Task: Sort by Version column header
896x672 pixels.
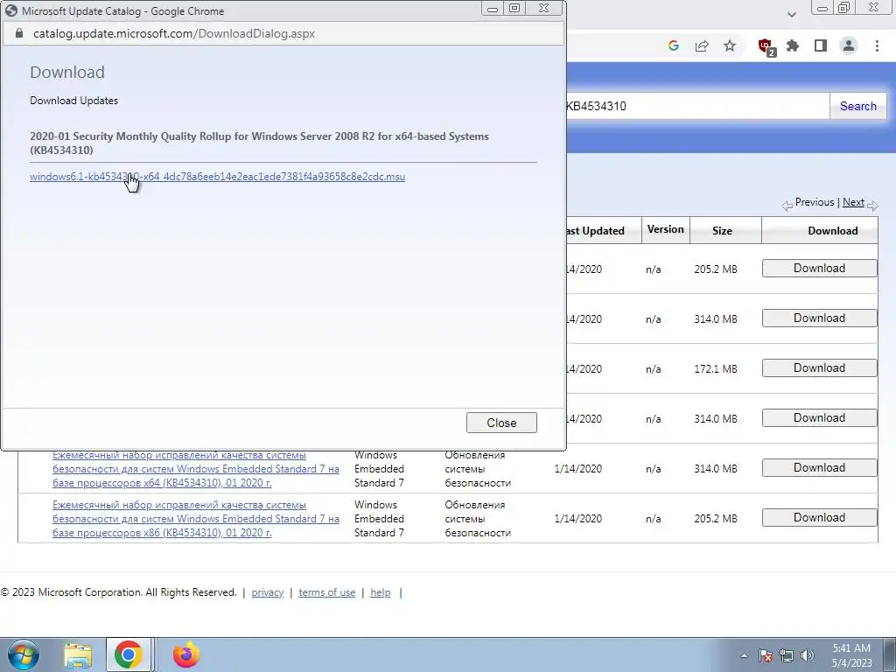Action: tap(665, 230)
